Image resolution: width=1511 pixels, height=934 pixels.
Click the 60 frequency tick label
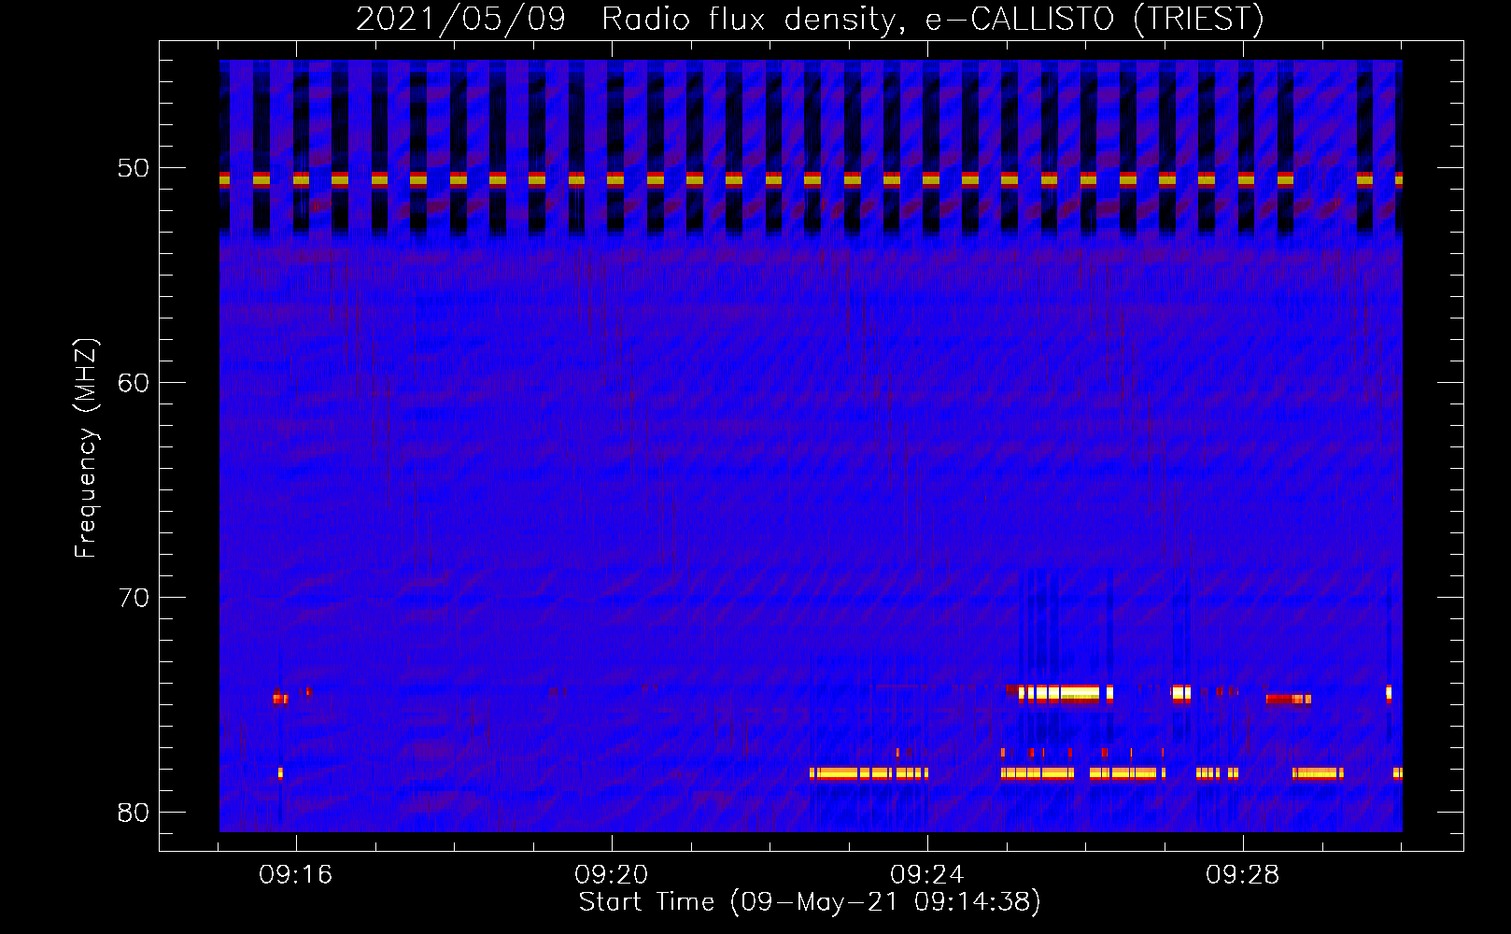(134, 383)
